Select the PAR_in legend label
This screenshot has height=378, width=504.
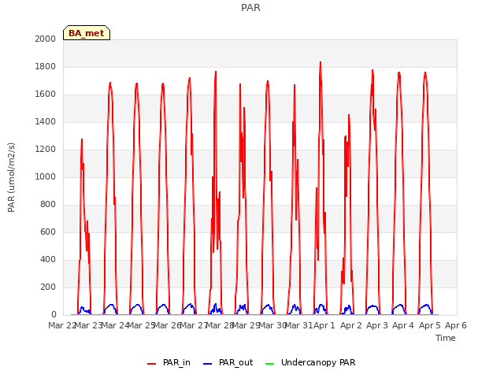click(x=176, y=362)
